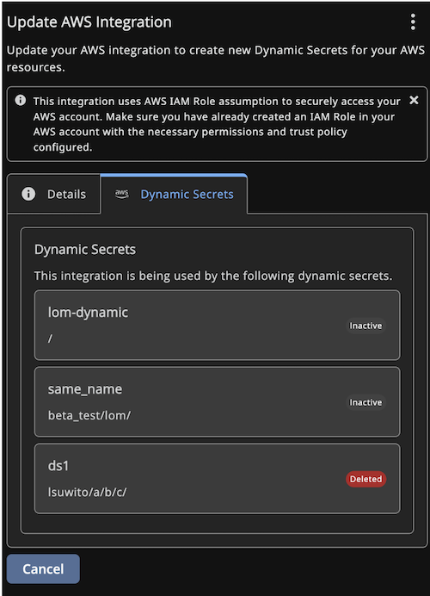430x596 pixels.
Task: Open the same_name secret card
Action: point(217,401)
